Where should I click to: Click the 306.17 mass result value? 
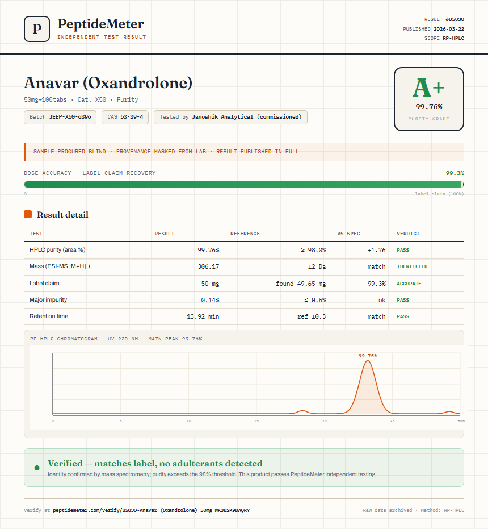click(208, 266)
